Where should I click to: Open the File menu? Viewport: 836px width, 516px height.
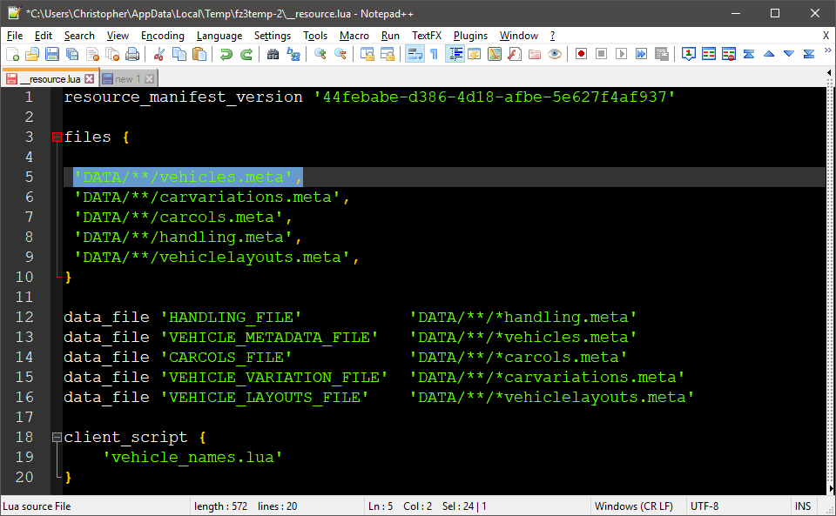(x=15, y=36)
